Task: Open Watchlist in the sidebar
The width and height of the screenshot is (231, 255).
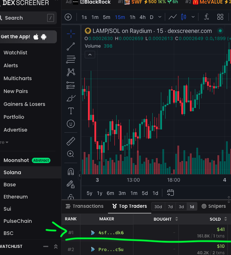Action: (15, 53)
